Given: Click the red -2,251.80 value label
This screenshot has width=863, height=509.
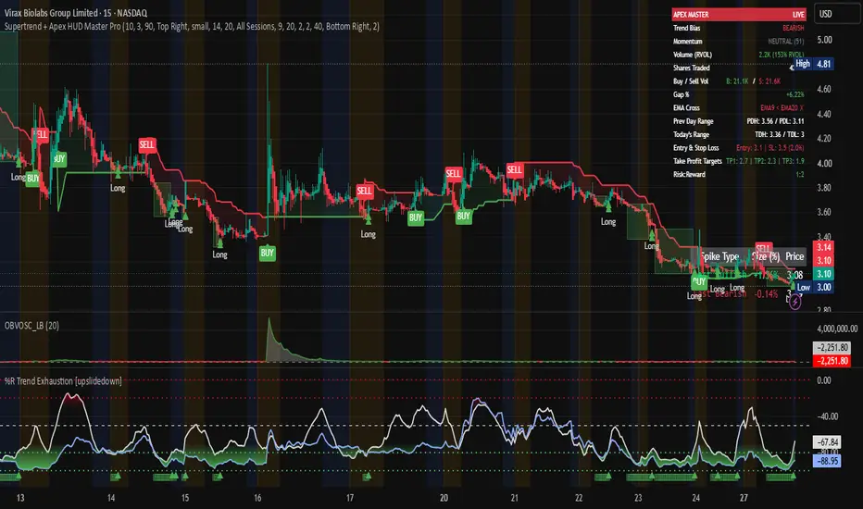Looking at the screenshot, I should pos(832,361).
